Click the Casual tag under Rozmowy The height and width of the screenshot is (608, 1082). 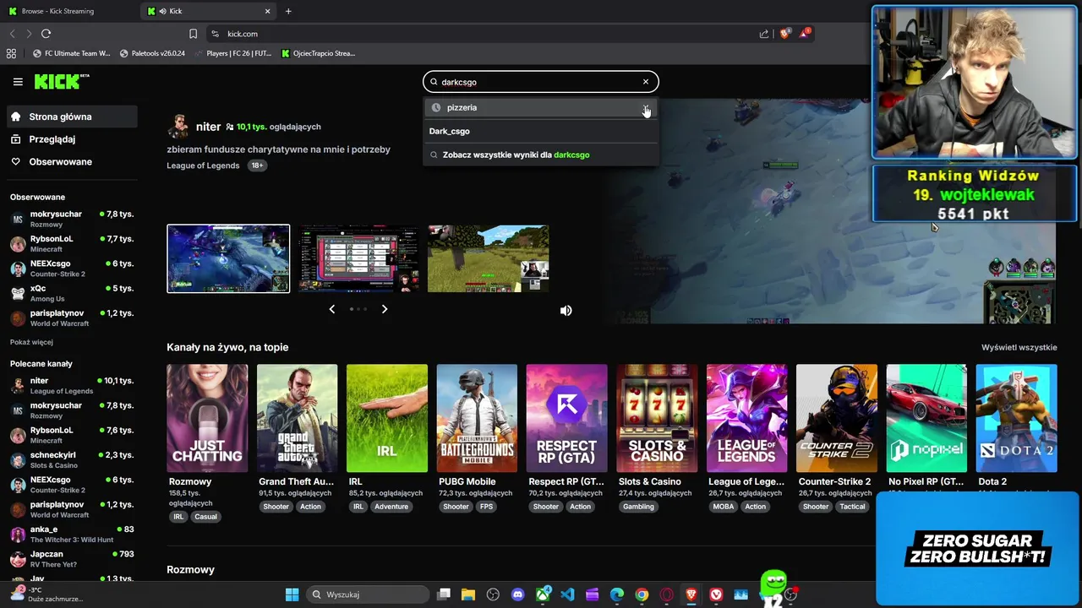(205, 517)
